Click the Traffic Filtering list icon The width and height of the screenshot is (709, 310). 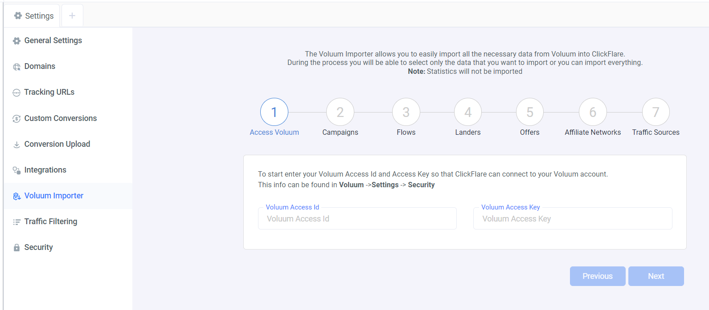16,222
